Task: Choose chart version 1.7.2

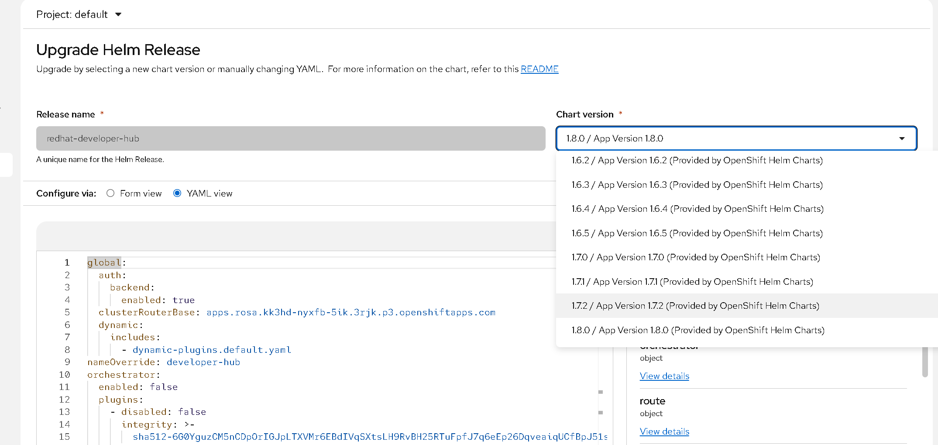Action: click(695, 306)
